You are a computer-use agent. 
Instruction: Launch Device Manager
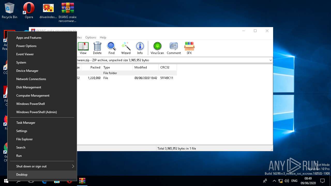(42, 71)
